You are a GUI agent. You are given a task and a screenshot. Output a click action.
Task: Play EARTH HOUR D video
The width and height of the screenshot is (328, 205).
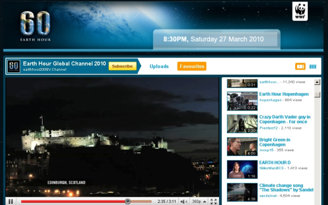(275, 162)
